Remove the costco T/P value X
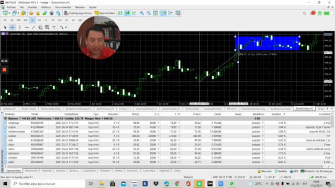 pos(179,136)
